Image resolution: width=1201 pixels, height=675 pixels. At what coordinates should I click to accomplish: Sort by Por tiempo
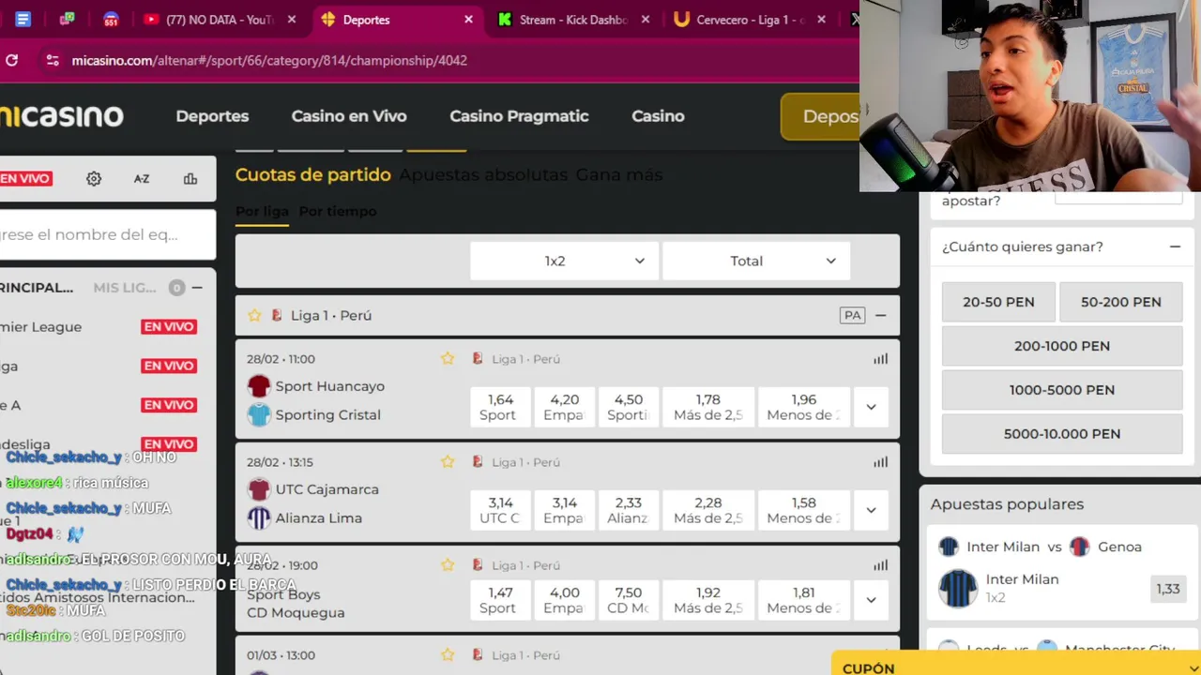click(338, 211)
